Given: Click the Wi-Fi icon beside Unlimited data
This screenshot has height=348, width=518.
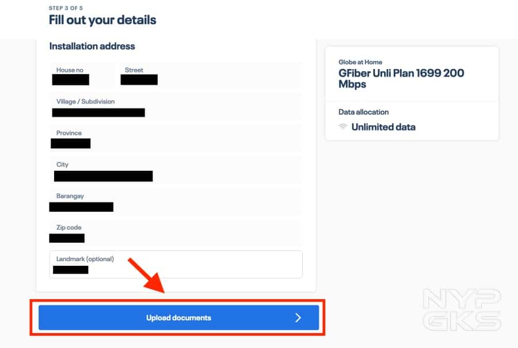Looking at the screenshot, I should tap(343, 127).
